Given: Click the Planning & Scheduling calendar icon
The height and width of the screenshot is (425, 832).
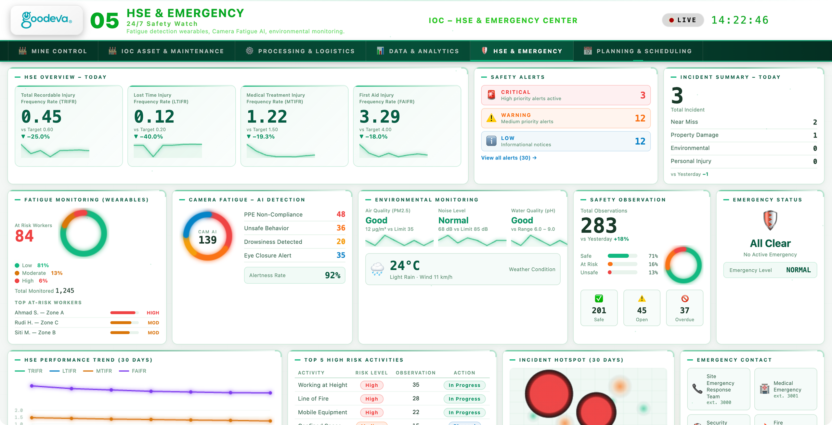Looking at the screenshot, I should click(588, 51).
